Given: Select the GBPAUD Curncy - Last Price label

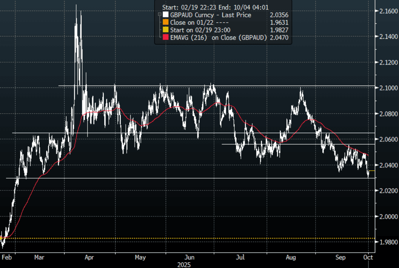Looking at the screenshot, I should click(x=210, y=15).
